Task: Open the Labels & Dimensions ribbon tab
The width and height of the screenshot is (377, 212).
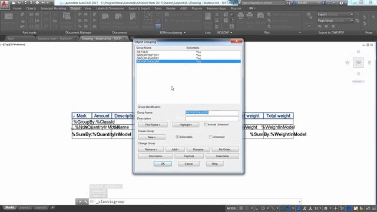Action: click(110, 8)
